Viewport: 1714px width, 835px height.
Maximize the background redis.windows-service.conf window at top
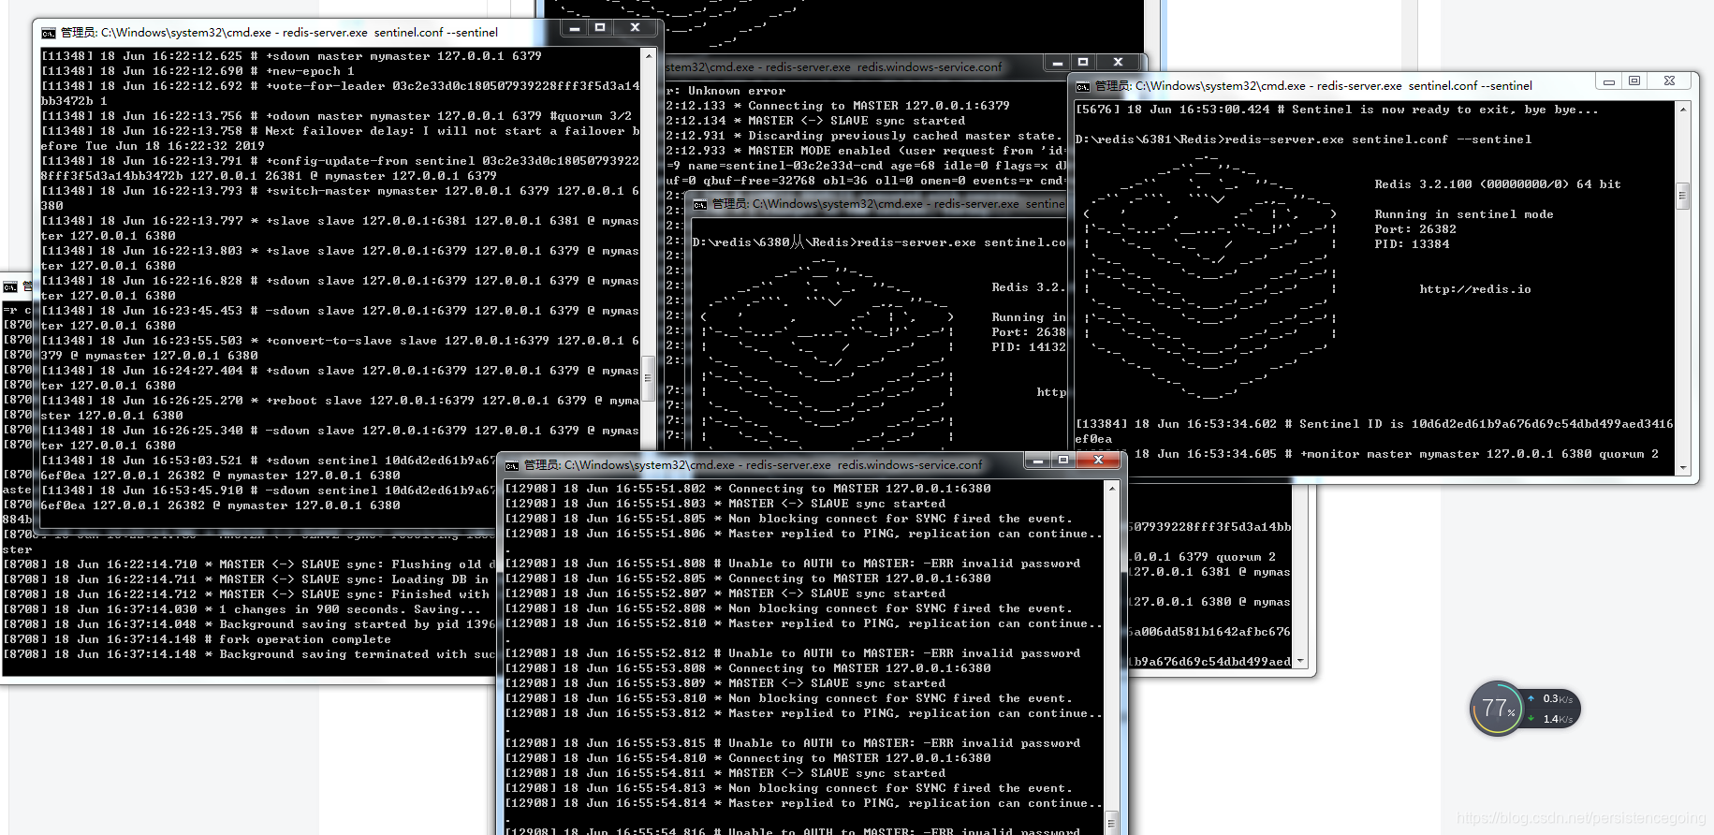click(1083, 63)
